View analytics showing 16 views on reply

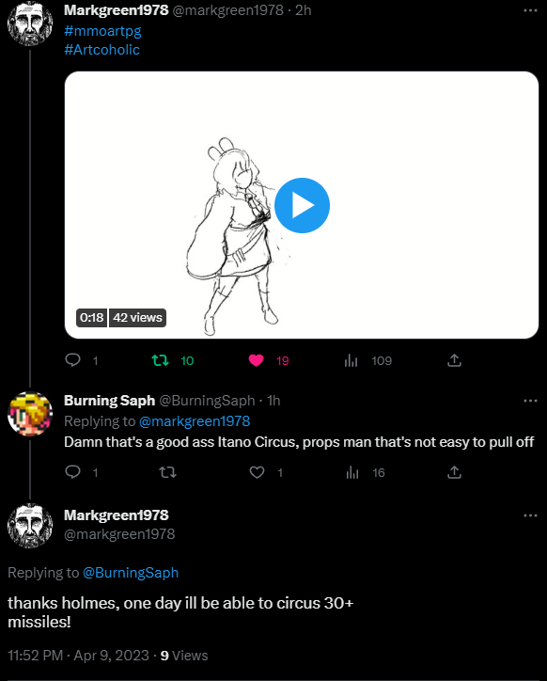pyautogui.click(x=352, y=472)
